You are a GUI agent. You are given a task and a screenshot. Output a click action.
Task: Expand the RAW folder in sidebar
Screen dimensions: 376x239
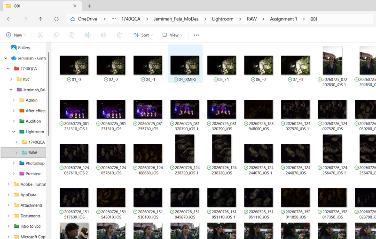pos(16,153)
